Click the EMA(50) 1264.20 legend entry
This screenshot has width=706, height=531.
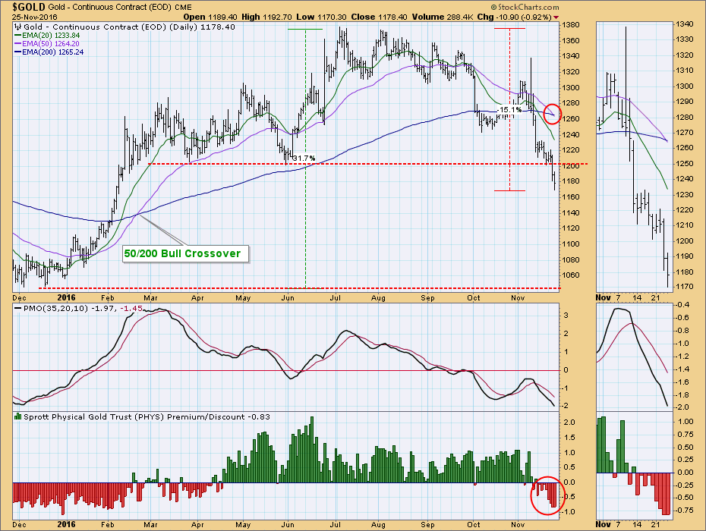tap(47, 44)
